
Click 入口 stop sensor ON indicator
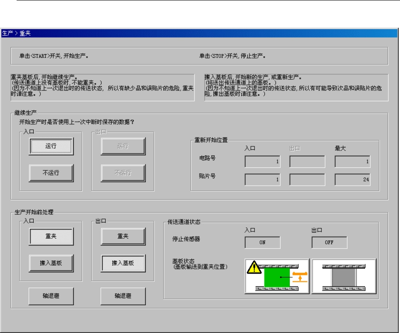point(263,242)
